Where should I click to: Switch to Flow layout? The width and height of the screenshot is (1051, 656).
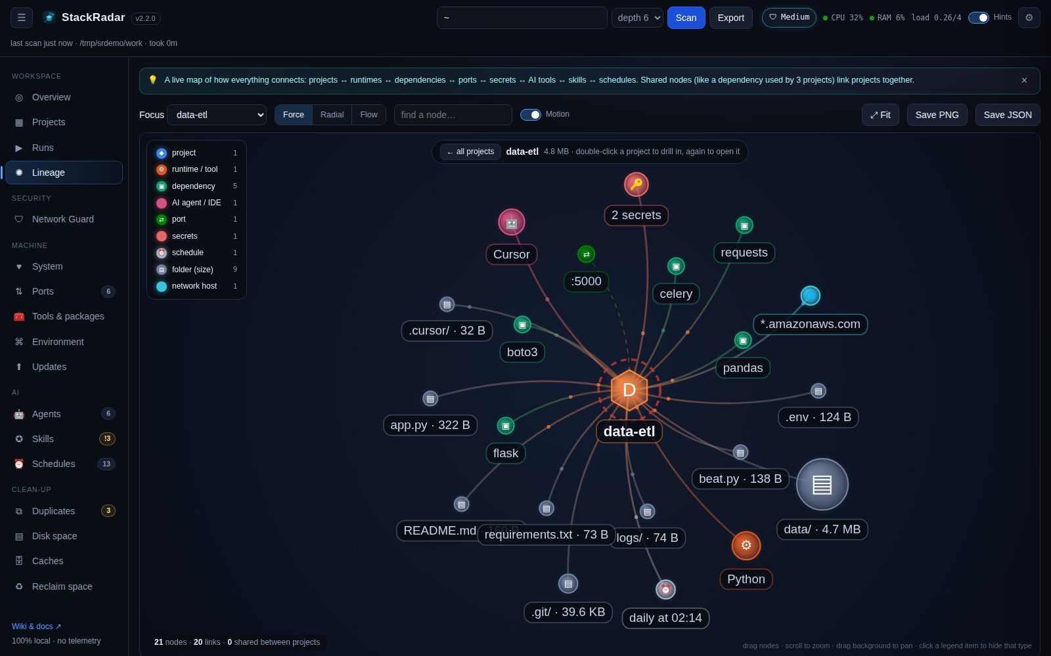369,115
